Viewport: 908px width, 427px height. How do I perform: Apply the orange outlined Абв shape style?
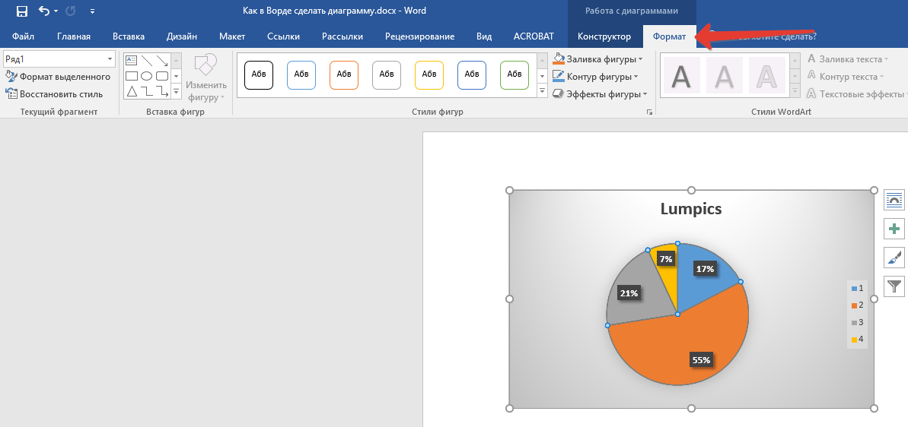point(344,74)
